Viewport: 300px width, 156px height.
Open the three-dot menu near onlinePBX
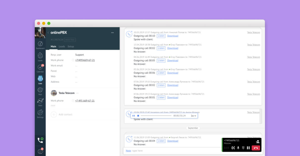113,33
